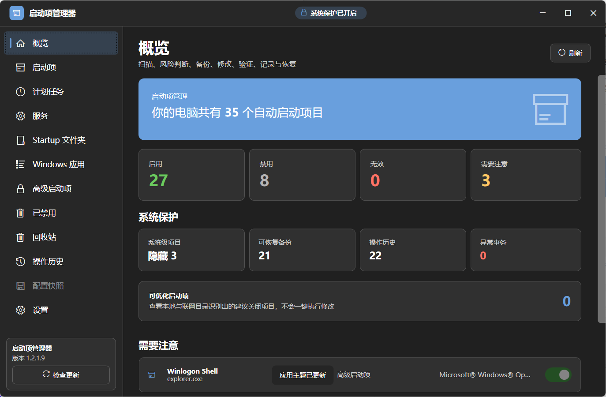This screenshot has height=397, width=606.
Task: Open Startup 文件夹 page
Action: (61, 140)
